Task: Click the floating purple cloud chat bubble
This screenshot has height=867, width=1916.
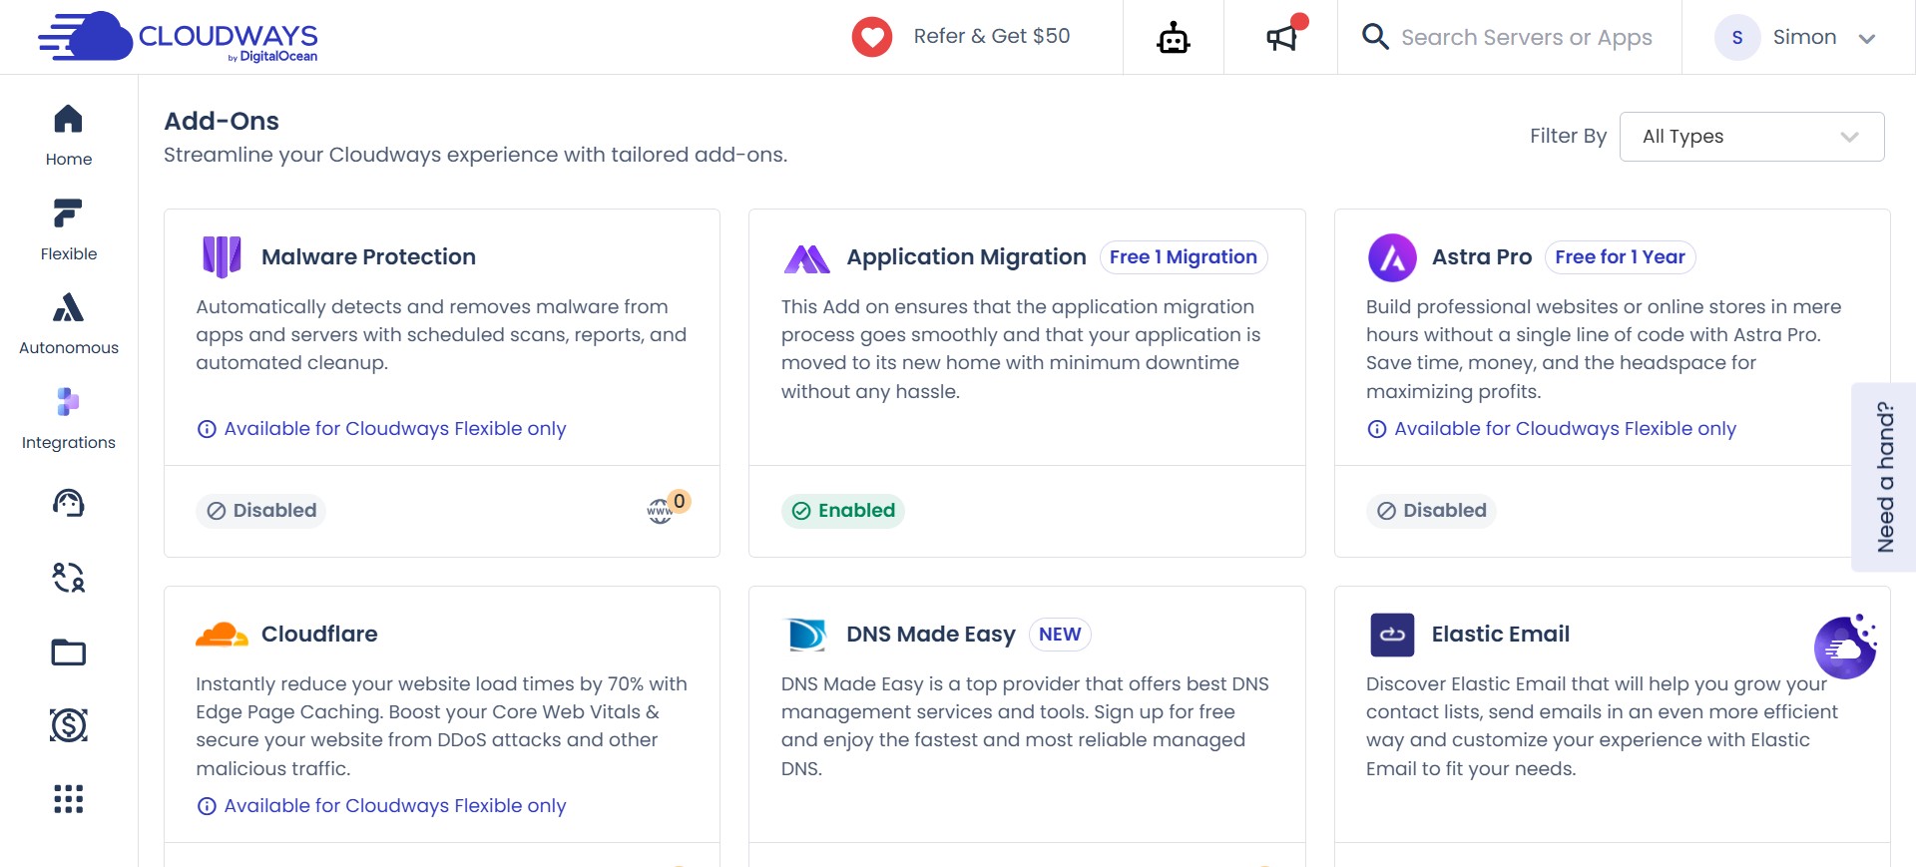Action: click(1846, 647)
